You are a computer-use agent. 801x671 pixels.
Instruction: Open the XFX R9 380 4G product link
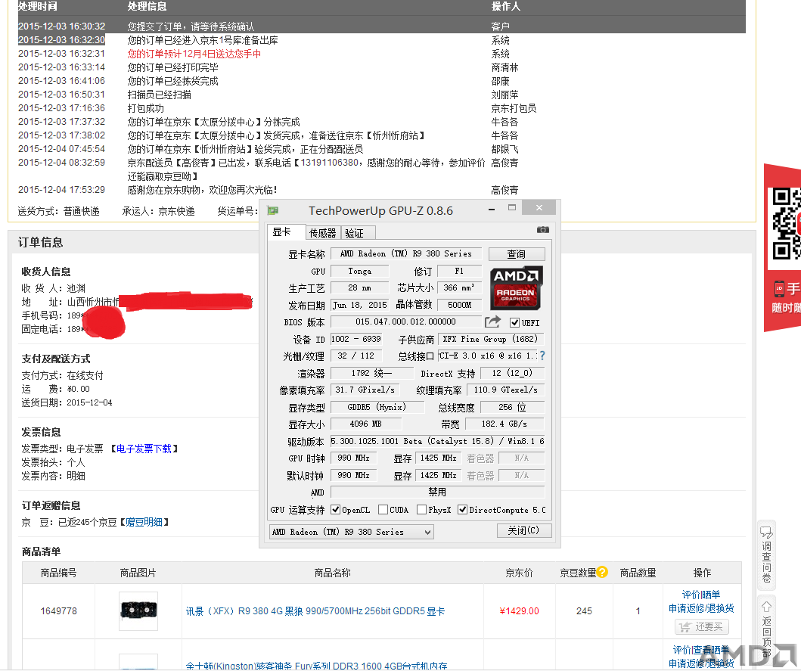pyautogui.click(x=315, y=611)
